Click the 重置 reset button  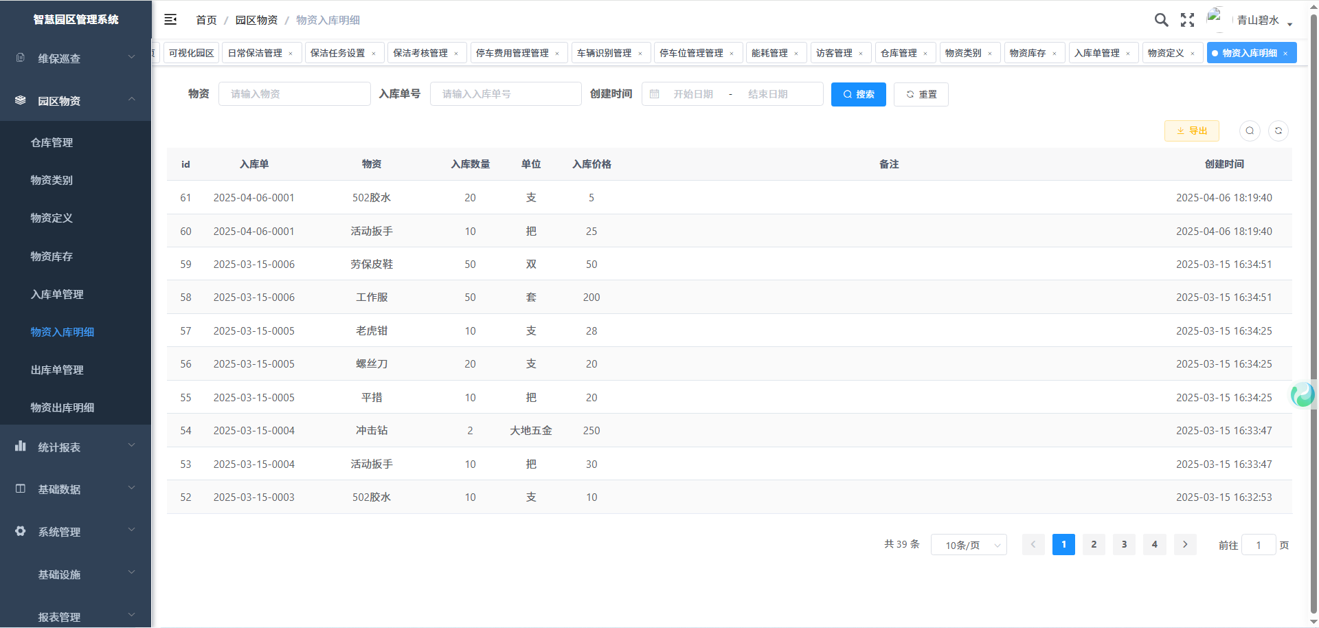click(921, 94)
